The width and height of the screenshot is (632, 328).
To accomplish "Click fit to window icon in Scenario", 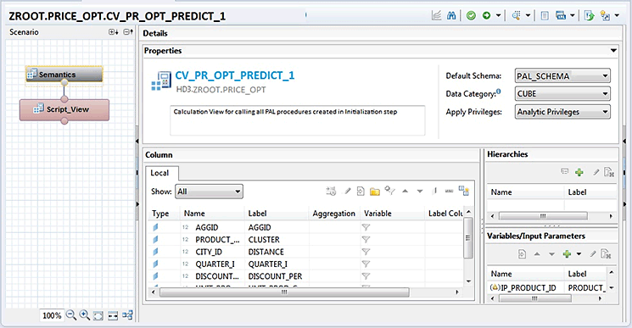I will [98, 316].
